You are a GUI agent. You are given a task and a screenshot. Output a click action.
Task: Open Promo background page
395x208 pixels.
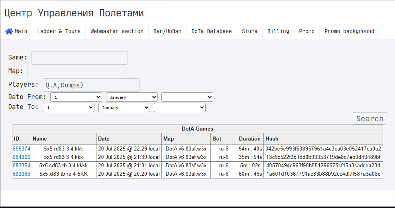[350, 32]
